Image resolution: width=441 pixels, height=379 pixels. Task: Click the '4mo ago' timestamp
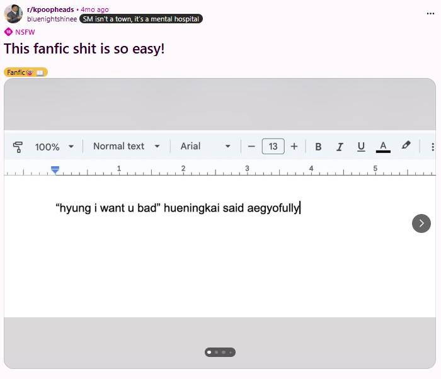click(x=94, y=9)
